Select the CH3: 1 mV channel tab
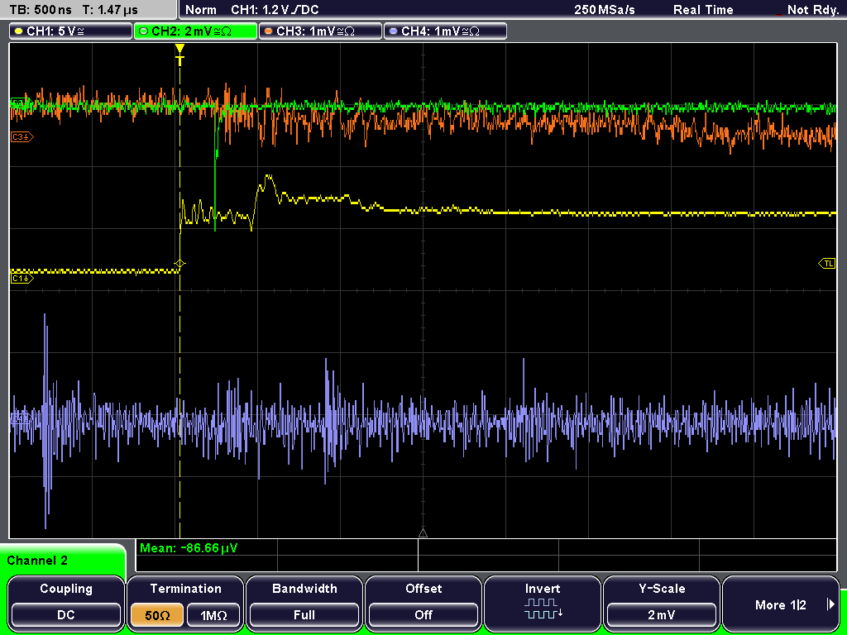Viewport: 847px width, 635px height. pos(320,31)
